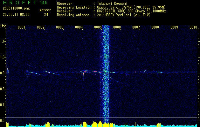Click the 1.0 kHz axis label

coord(3,57)
